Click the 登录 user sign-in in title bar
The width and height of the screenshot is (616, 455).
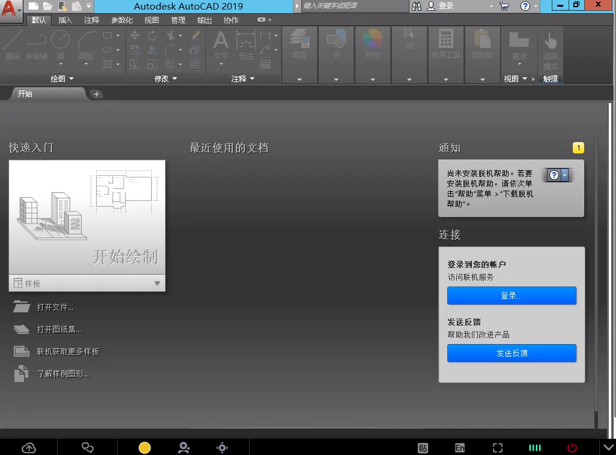pos(441,6)
